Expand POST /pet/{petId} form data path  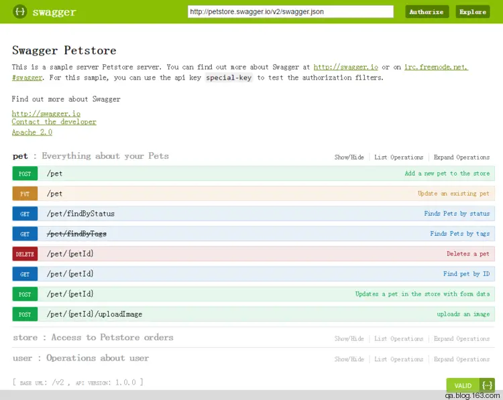coord(70,294)
